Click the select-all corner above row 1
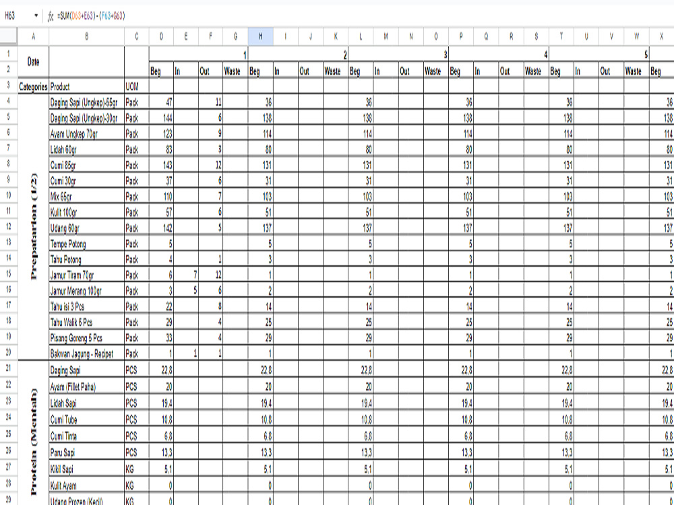Screen dimensions: 674x505 (9, 37)
